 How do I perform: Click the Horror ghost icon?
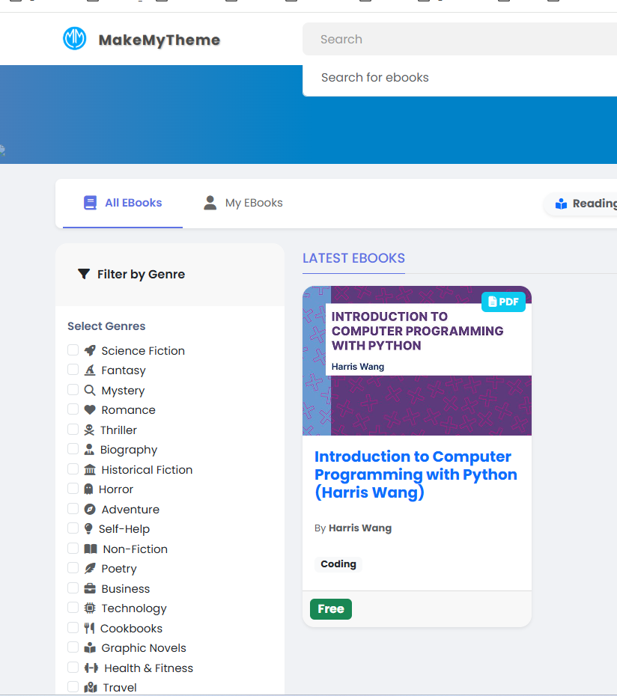(x=89, y=489)
